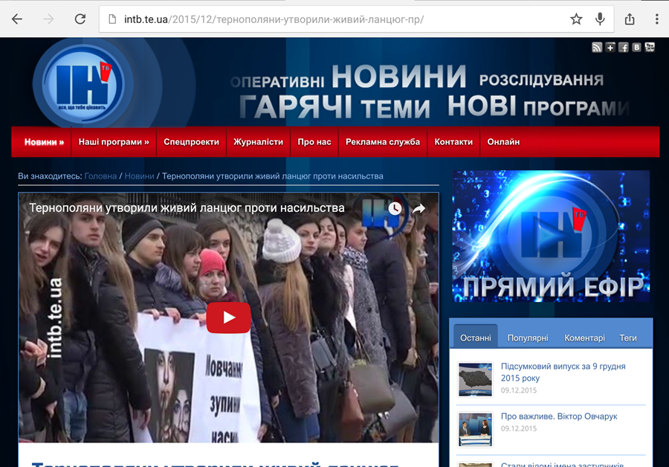
Task: Go back to the previous page
Action: [17, 19]
